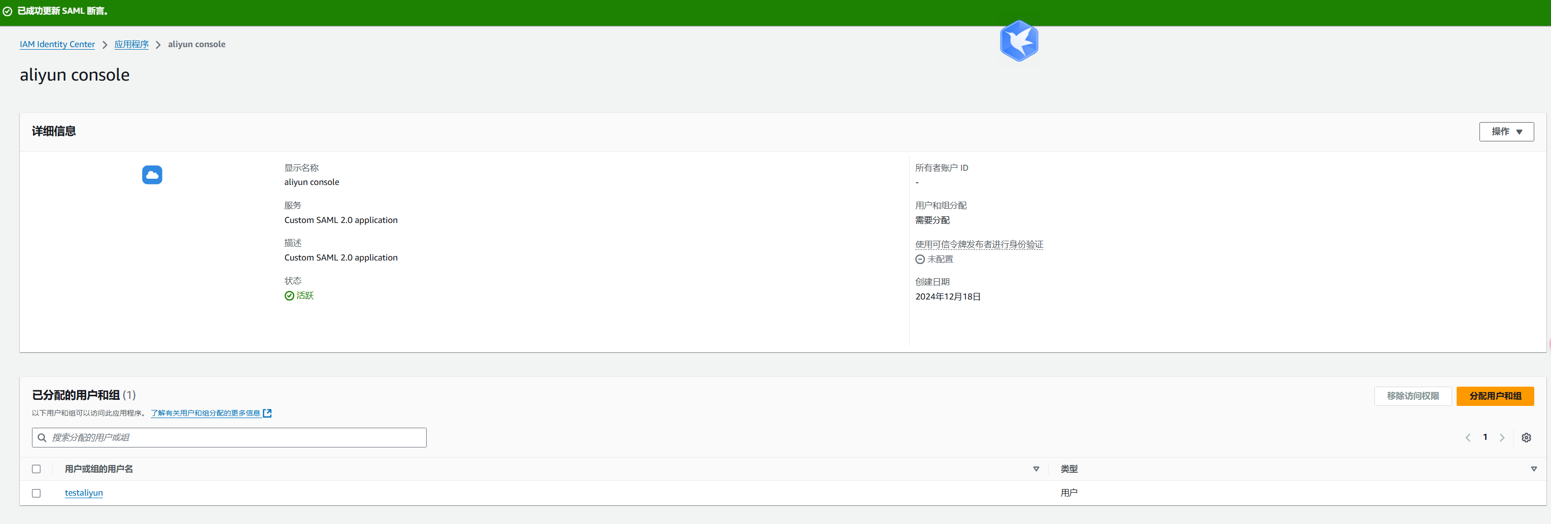
Task: Click the 2024年12月18日 creation date value
Action: click(x=948, y=296)
